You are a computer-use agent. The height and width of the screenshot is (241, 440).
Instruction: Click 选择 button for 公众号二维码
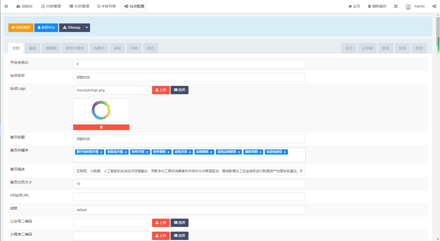(x=179, y=223)
